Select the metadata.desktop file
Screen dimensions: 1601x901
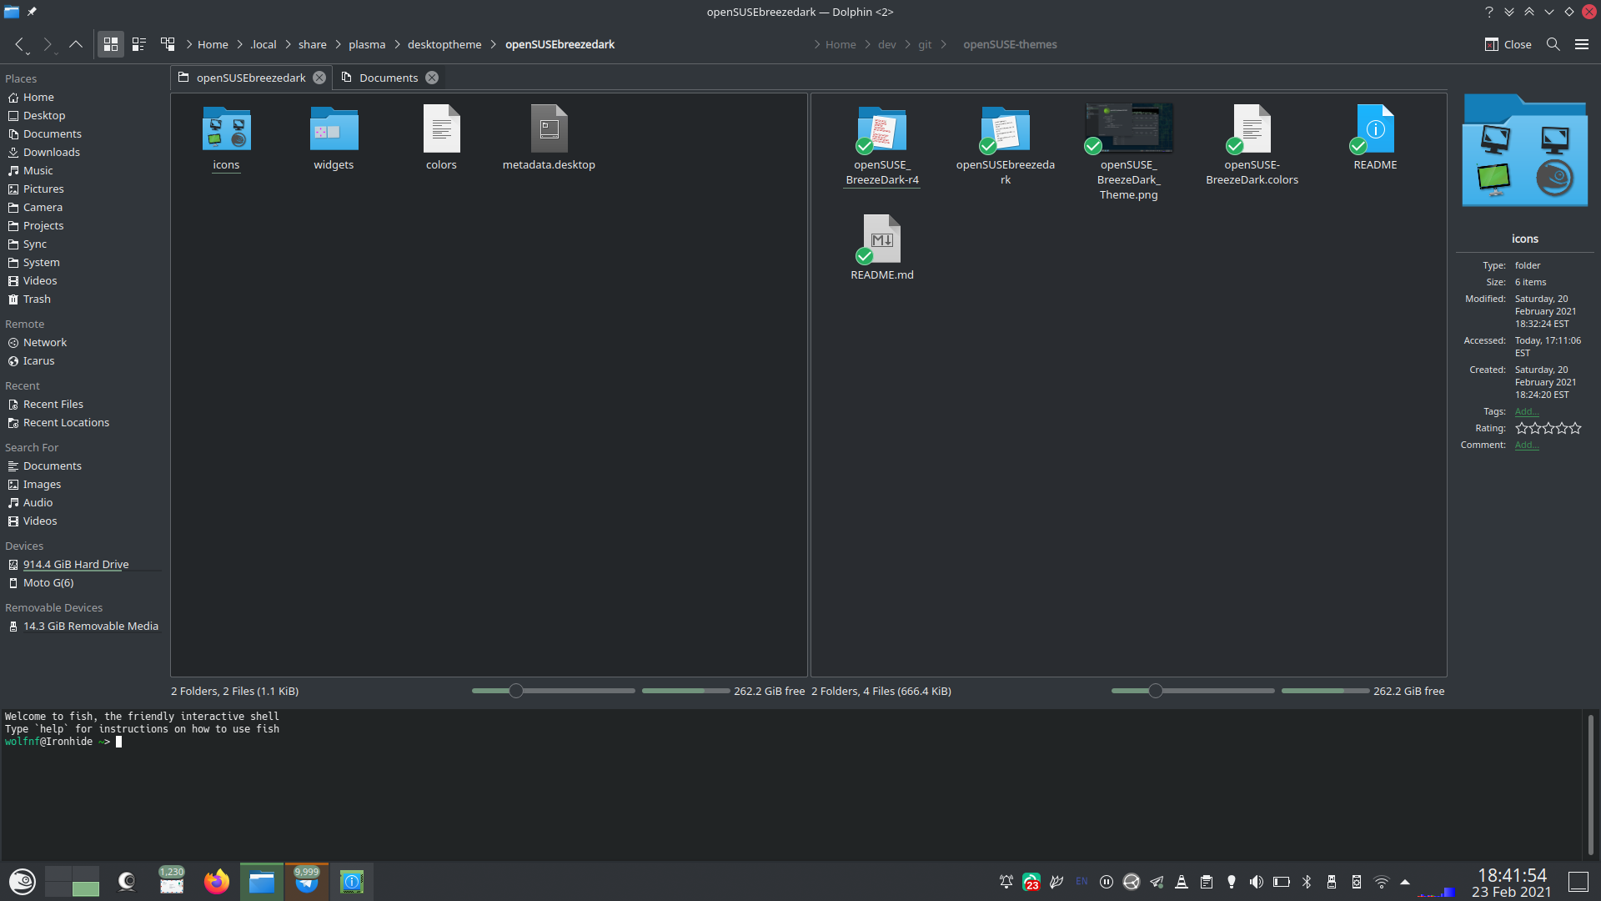pos(549,138)
